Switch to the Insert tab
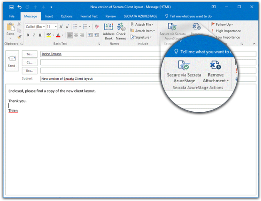The image size is (261, 201). 49,16
